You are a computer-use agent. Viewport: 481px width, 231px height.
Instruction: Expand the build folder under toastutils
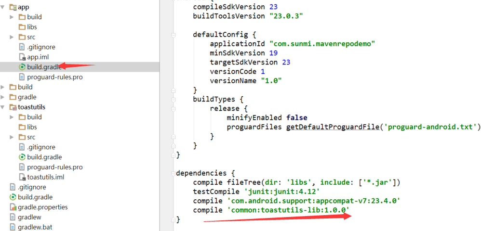(12, 117)
